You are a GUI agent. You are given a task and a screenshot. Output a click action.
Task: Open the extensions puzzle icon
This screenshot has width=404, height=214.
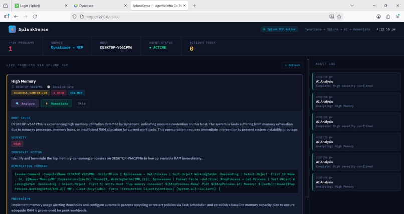click(388, 17)
